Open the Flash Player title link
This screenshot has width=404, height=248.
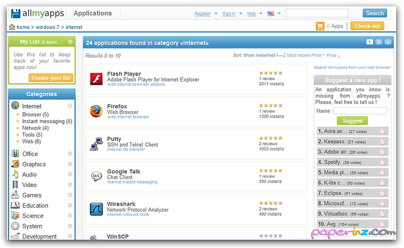(124, 74)
